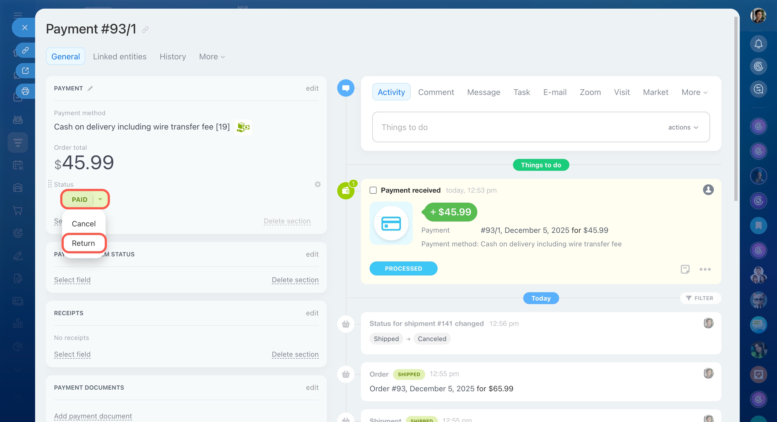Copy the payment link icon beside title
This screenshot has width=777, height=422.
pyautogui.click(x=145, y=29)
